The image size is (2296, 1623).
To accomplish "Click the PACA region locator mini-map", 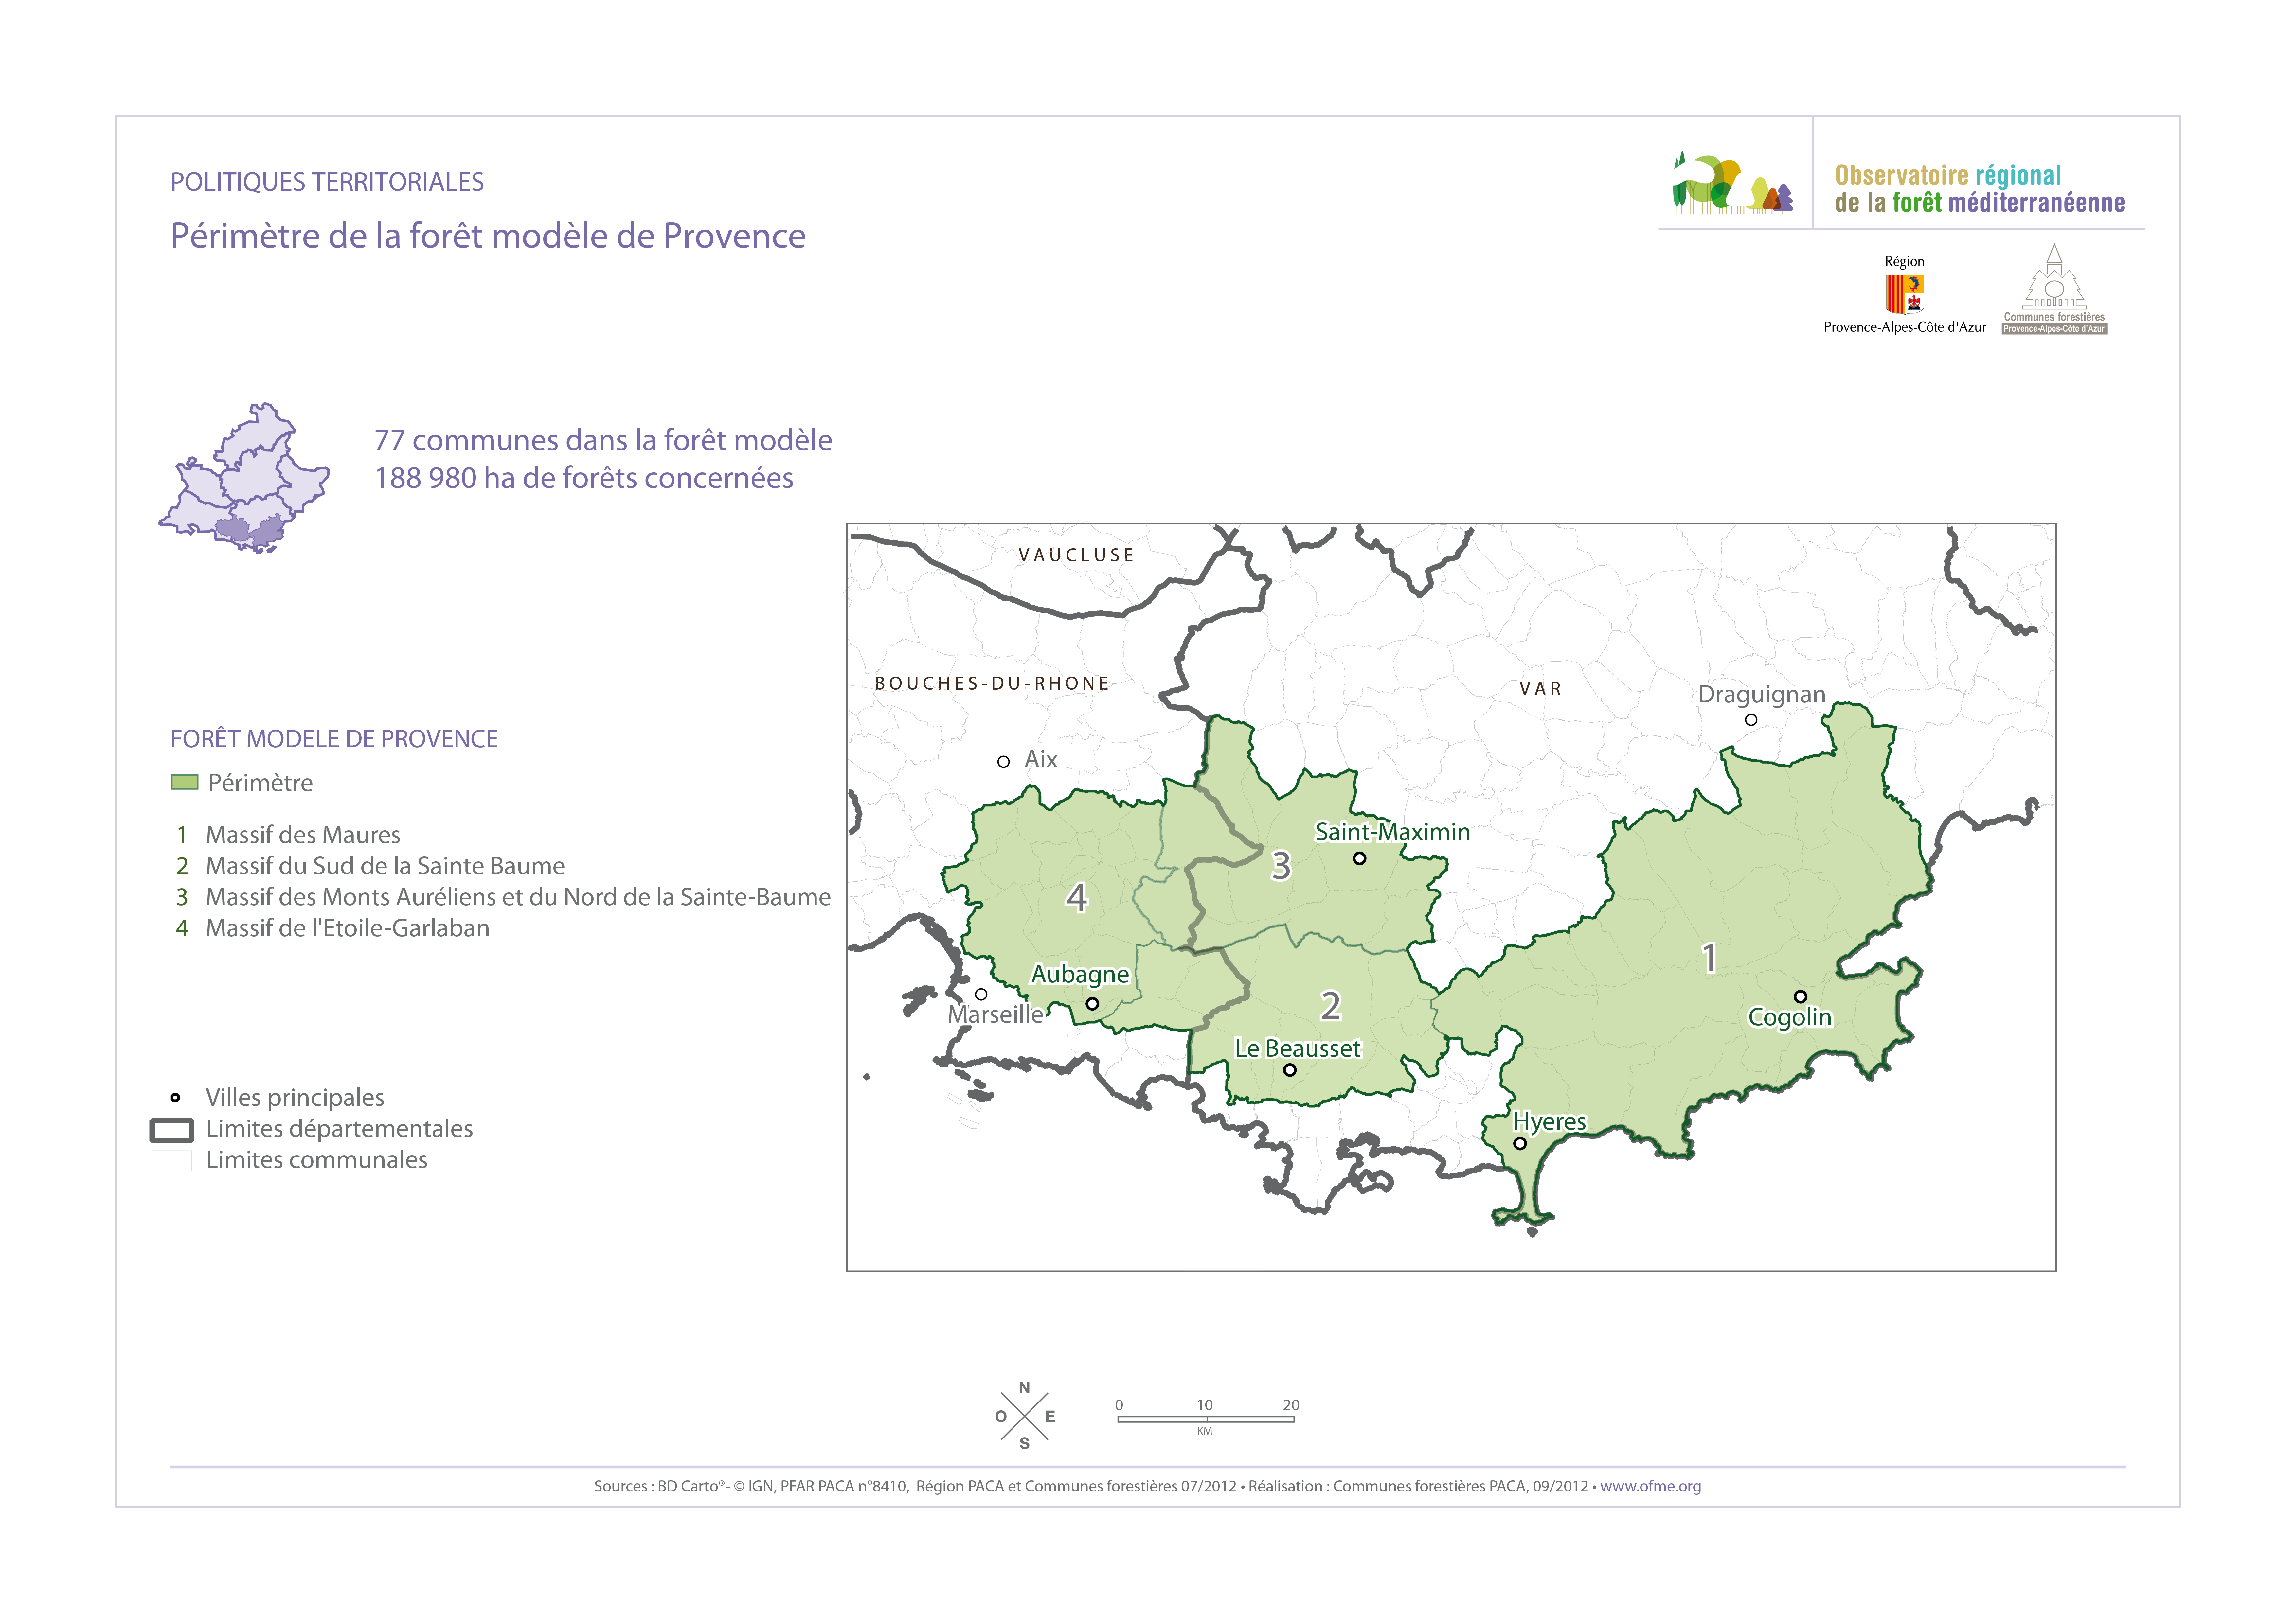I will pos(244,478).
